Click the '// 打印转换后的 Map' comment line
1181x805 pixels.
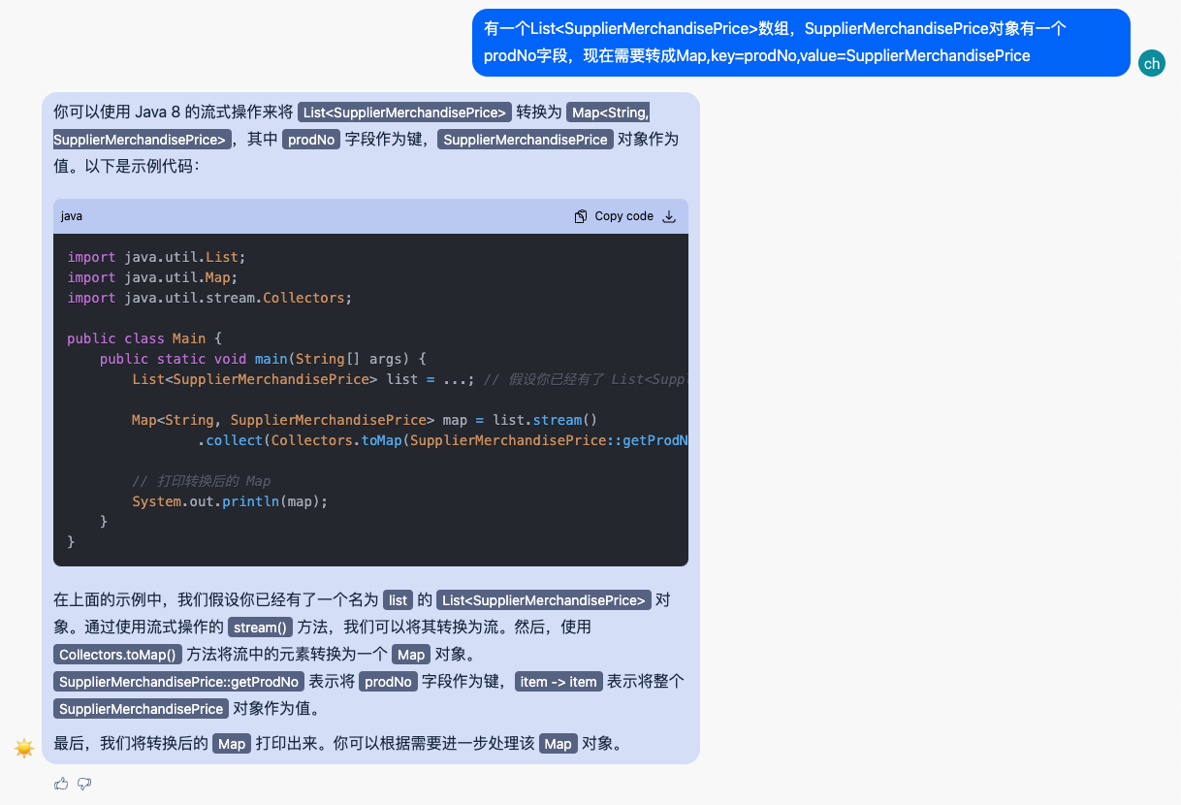(x=202, y=481)
